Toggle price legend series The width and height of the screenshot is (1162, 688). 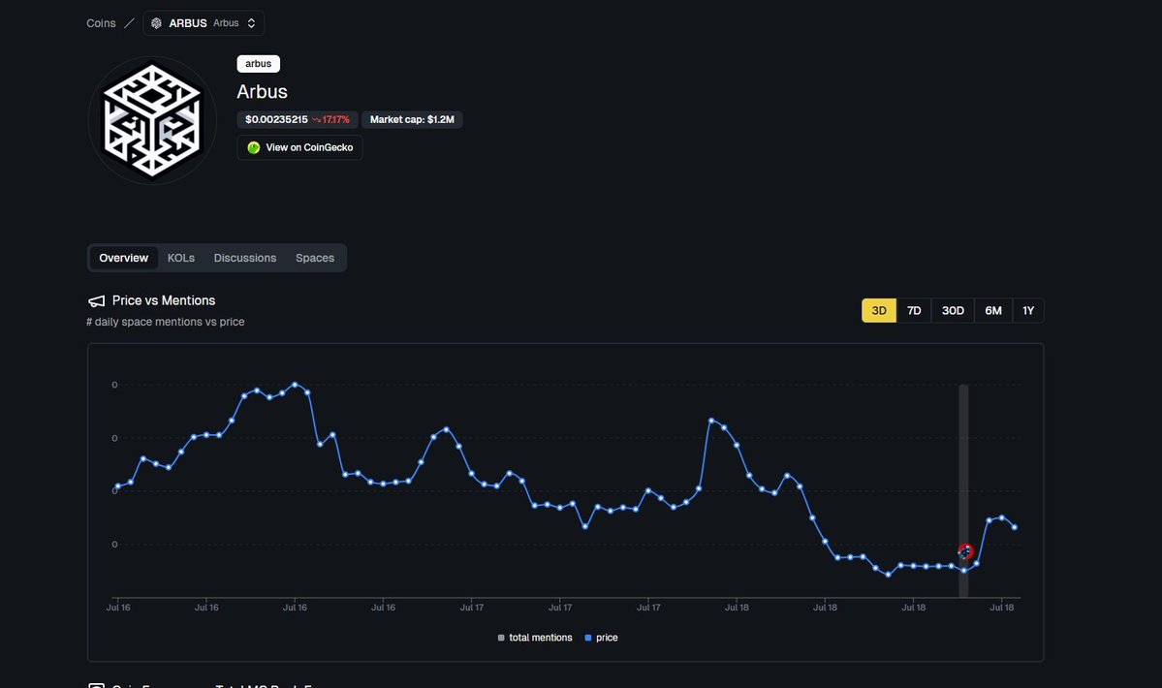(601, 638)
